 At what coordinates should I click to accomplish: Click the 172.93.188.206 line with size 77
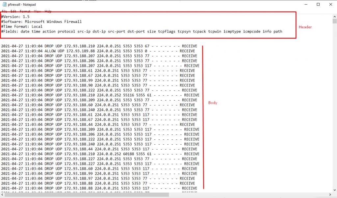click(99, 61)
